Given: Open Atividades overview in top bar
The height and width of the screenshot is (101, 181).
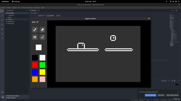Looking at the screenshot, I should tap(5, 1).
